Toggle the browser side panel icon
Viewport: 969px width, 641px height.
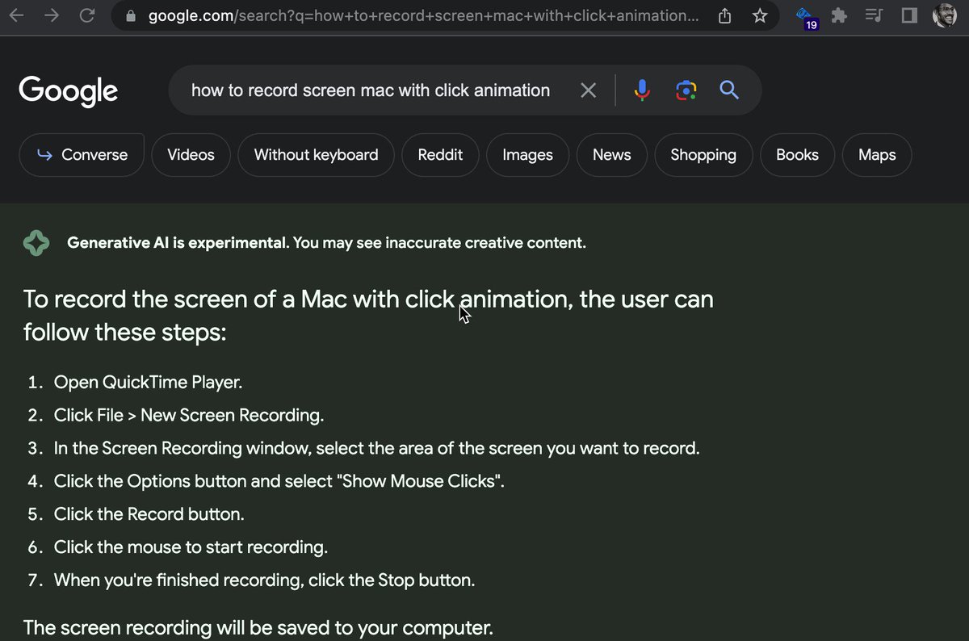point(909,15)
